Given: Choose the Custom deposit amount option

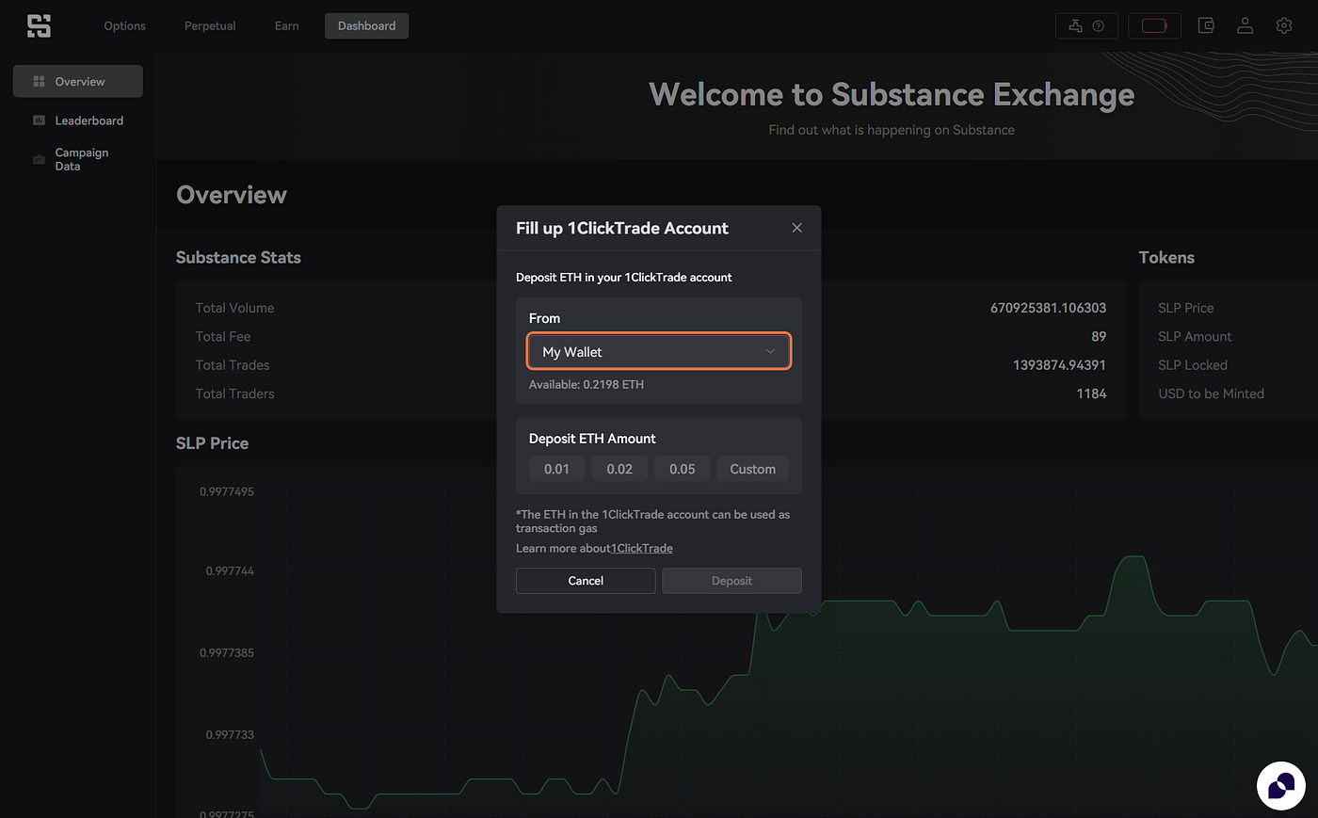Looking at the screenshot, I should pyautogui.click(x=752, y=469).
